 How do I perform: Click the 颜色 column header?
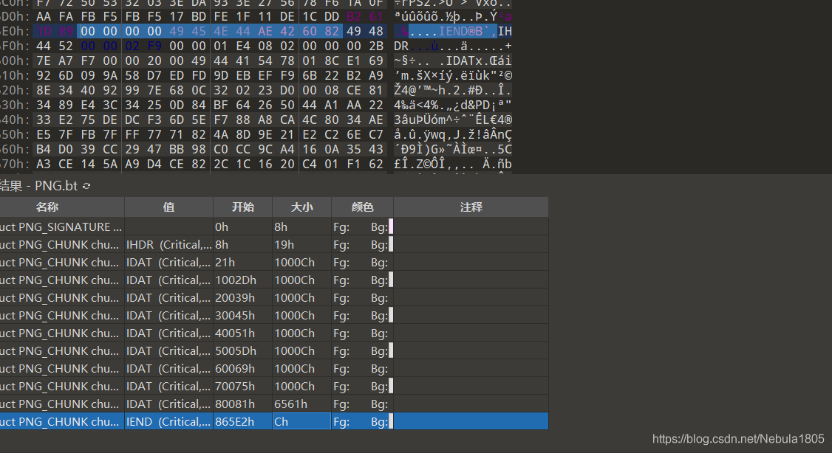pos(362,207)
